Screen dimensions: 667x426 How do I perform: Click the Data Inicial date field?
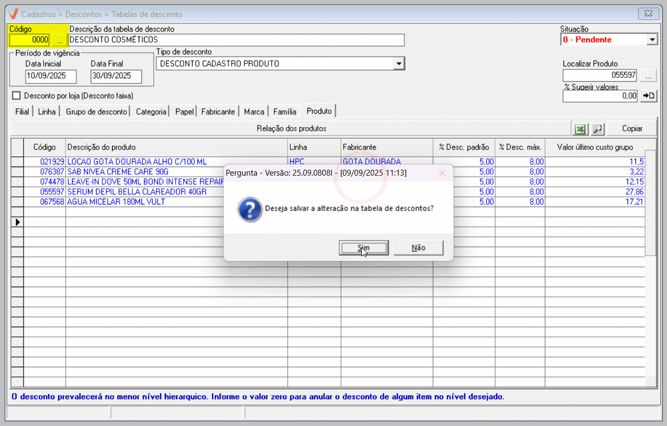click(x=51, y=76)
